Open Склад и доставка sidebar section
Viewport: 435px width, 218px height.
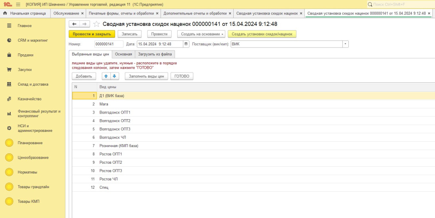click(33, 84)
